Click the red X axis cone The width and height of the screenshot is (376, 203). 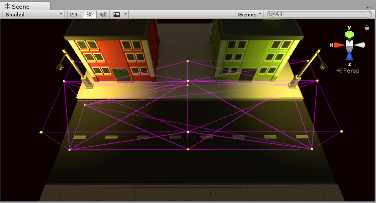click(339, 45)
